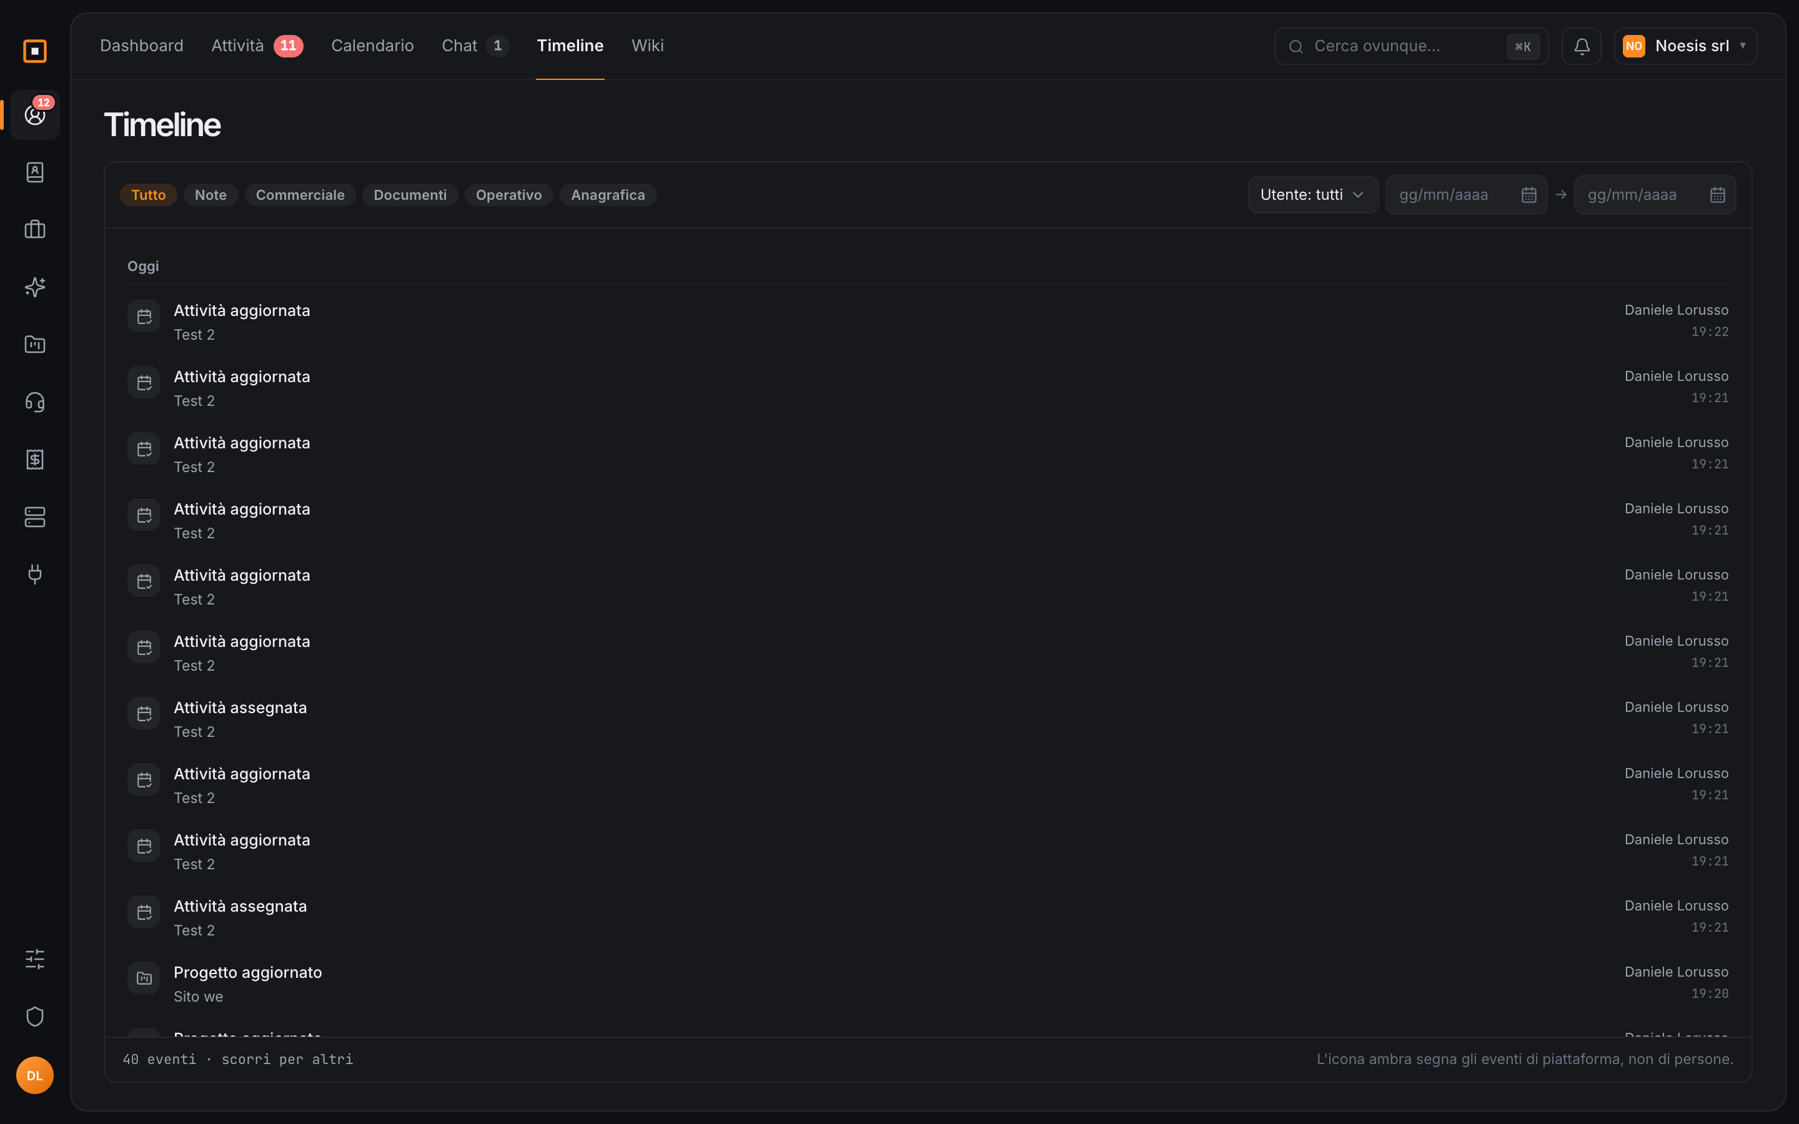Open the Progetto aggiornato Sito we event

[928, 983]
